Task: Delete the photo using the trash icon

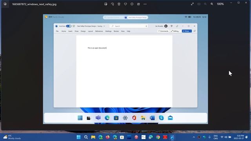Action: 119,4
